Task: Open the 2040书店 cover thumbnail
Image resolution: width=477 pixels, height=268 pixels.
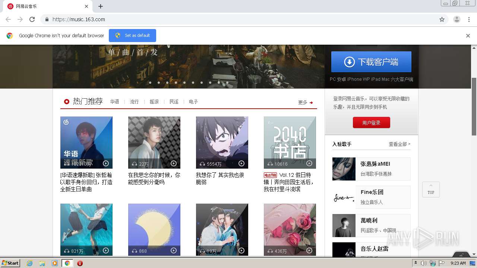Action: tap(290, 143)
